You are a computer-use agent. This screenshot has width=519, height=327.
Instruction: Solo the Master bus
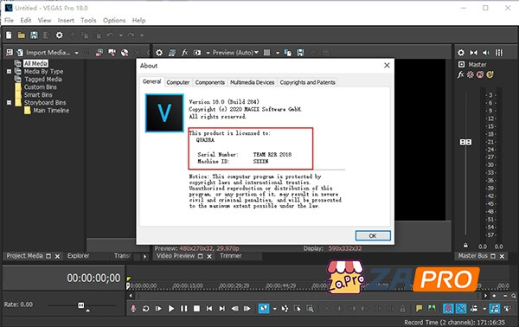pyautogui.click(x=490, y=74)
